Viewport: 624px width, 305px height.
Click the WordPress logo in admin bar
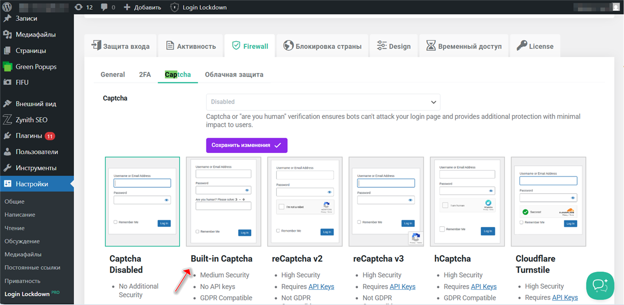pos(7,7)
